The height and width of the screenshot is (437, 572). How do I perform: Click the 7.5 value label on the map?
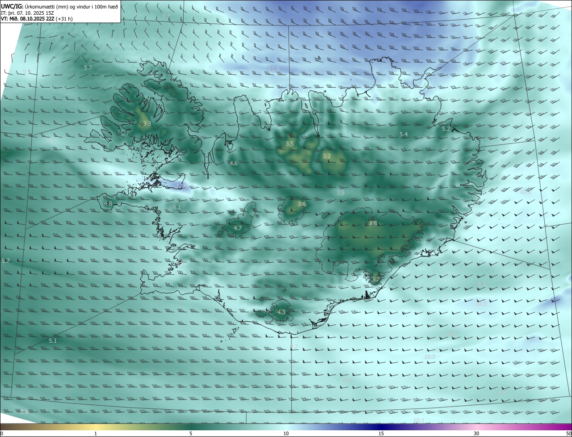tap(341, 193)
